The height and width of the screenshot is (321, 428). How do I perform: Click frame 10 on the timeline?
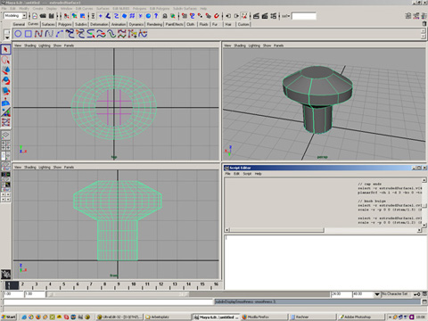click(x=133, y=285)
